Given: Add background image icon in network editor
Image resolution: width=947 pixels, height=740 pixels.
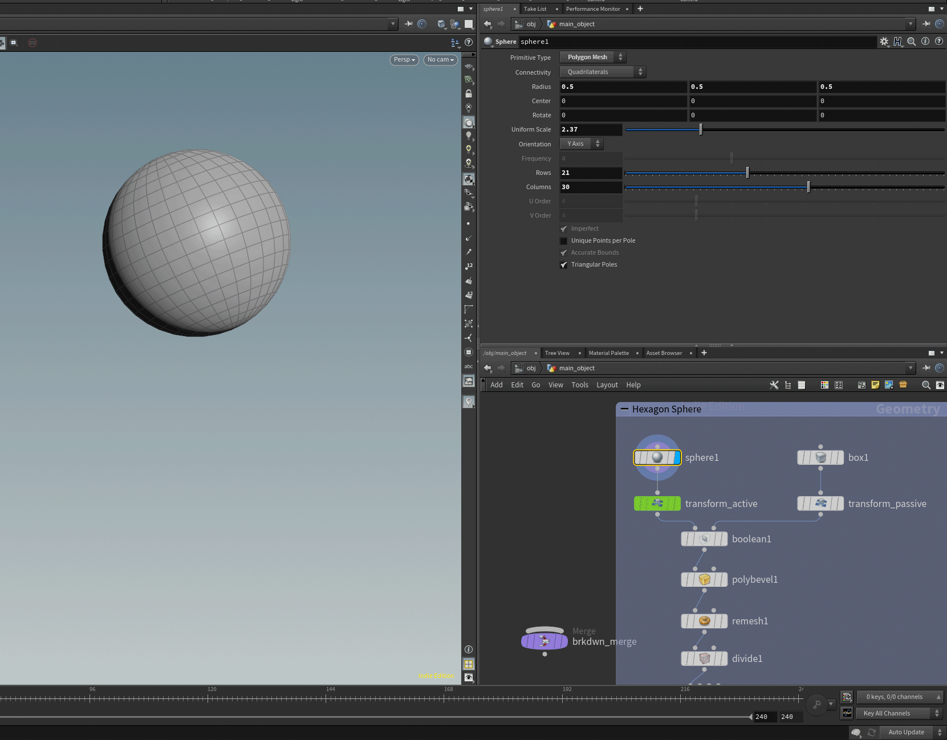Looking at the screenshot, I should pyautogui.click(x=889, y=385).
